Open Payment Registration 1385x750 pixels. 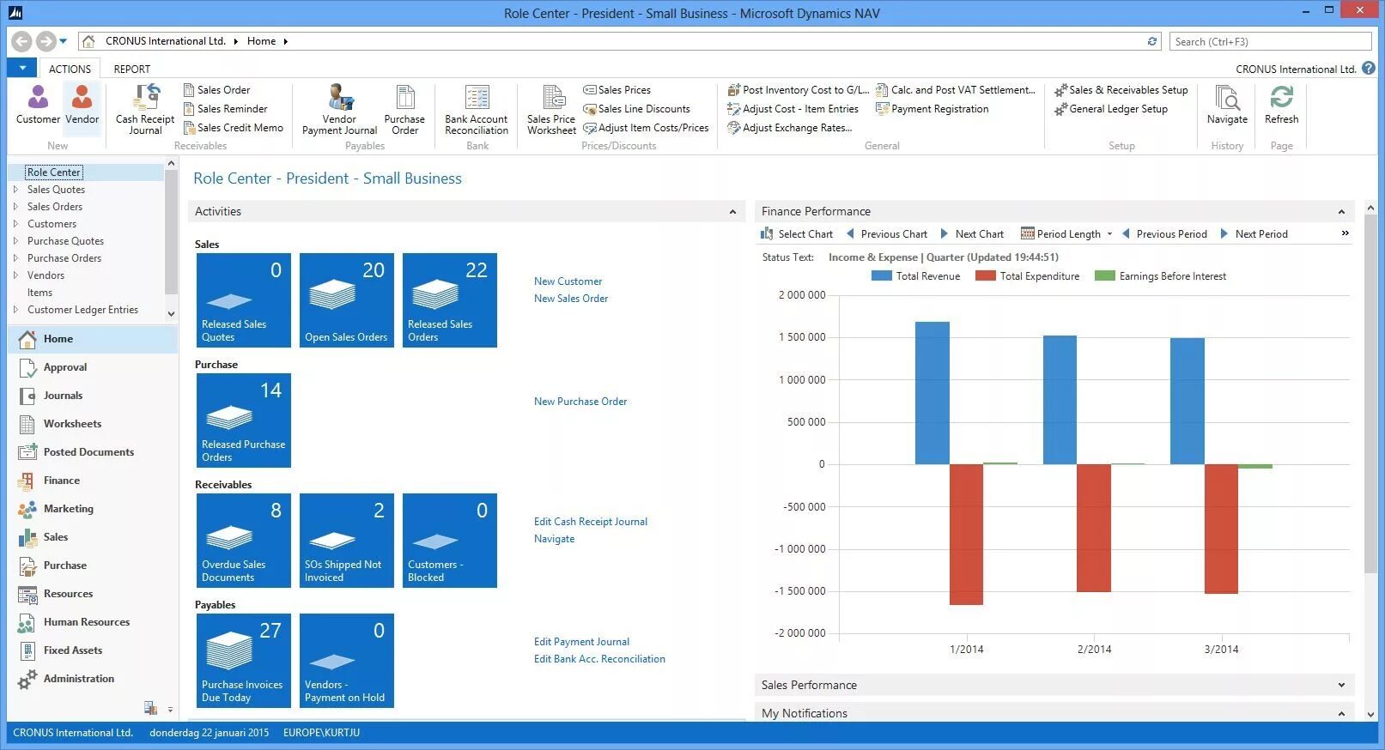(x=932, y=108)
